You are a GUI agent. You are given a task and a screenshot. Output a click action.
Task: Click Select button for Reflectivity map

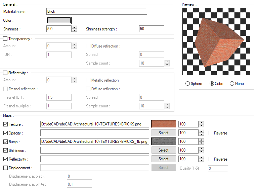click(x=164, y=159)
